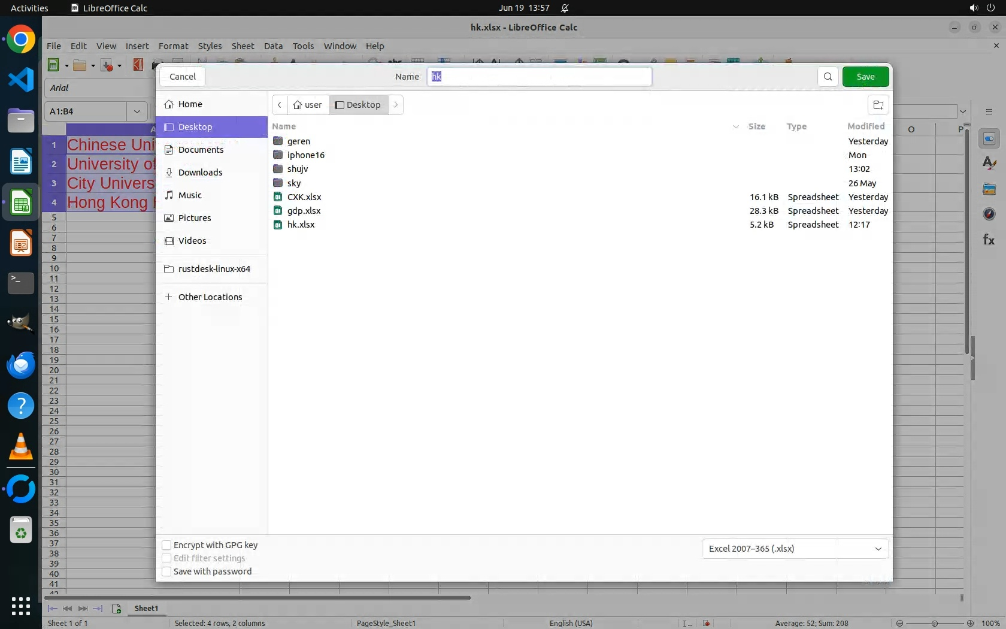Viewport: 1006px width, 629px height.
Task: Open the Sidebar Styles panel icon
Action: pyautogui.click(x=989, y=164)
